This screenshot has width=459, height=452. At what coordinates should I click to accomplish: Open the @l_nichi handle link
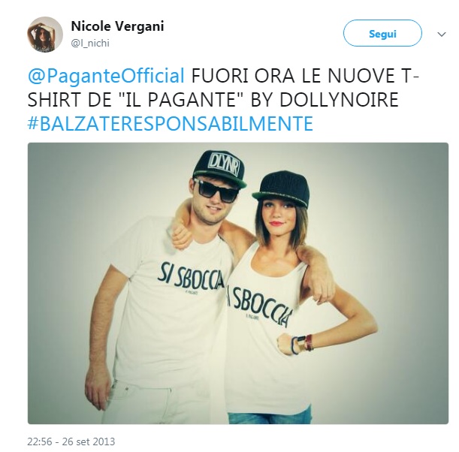click(90, 44)
